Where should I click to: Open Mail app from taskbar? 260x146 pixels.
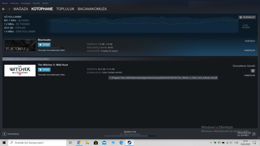tap(104, 143)
